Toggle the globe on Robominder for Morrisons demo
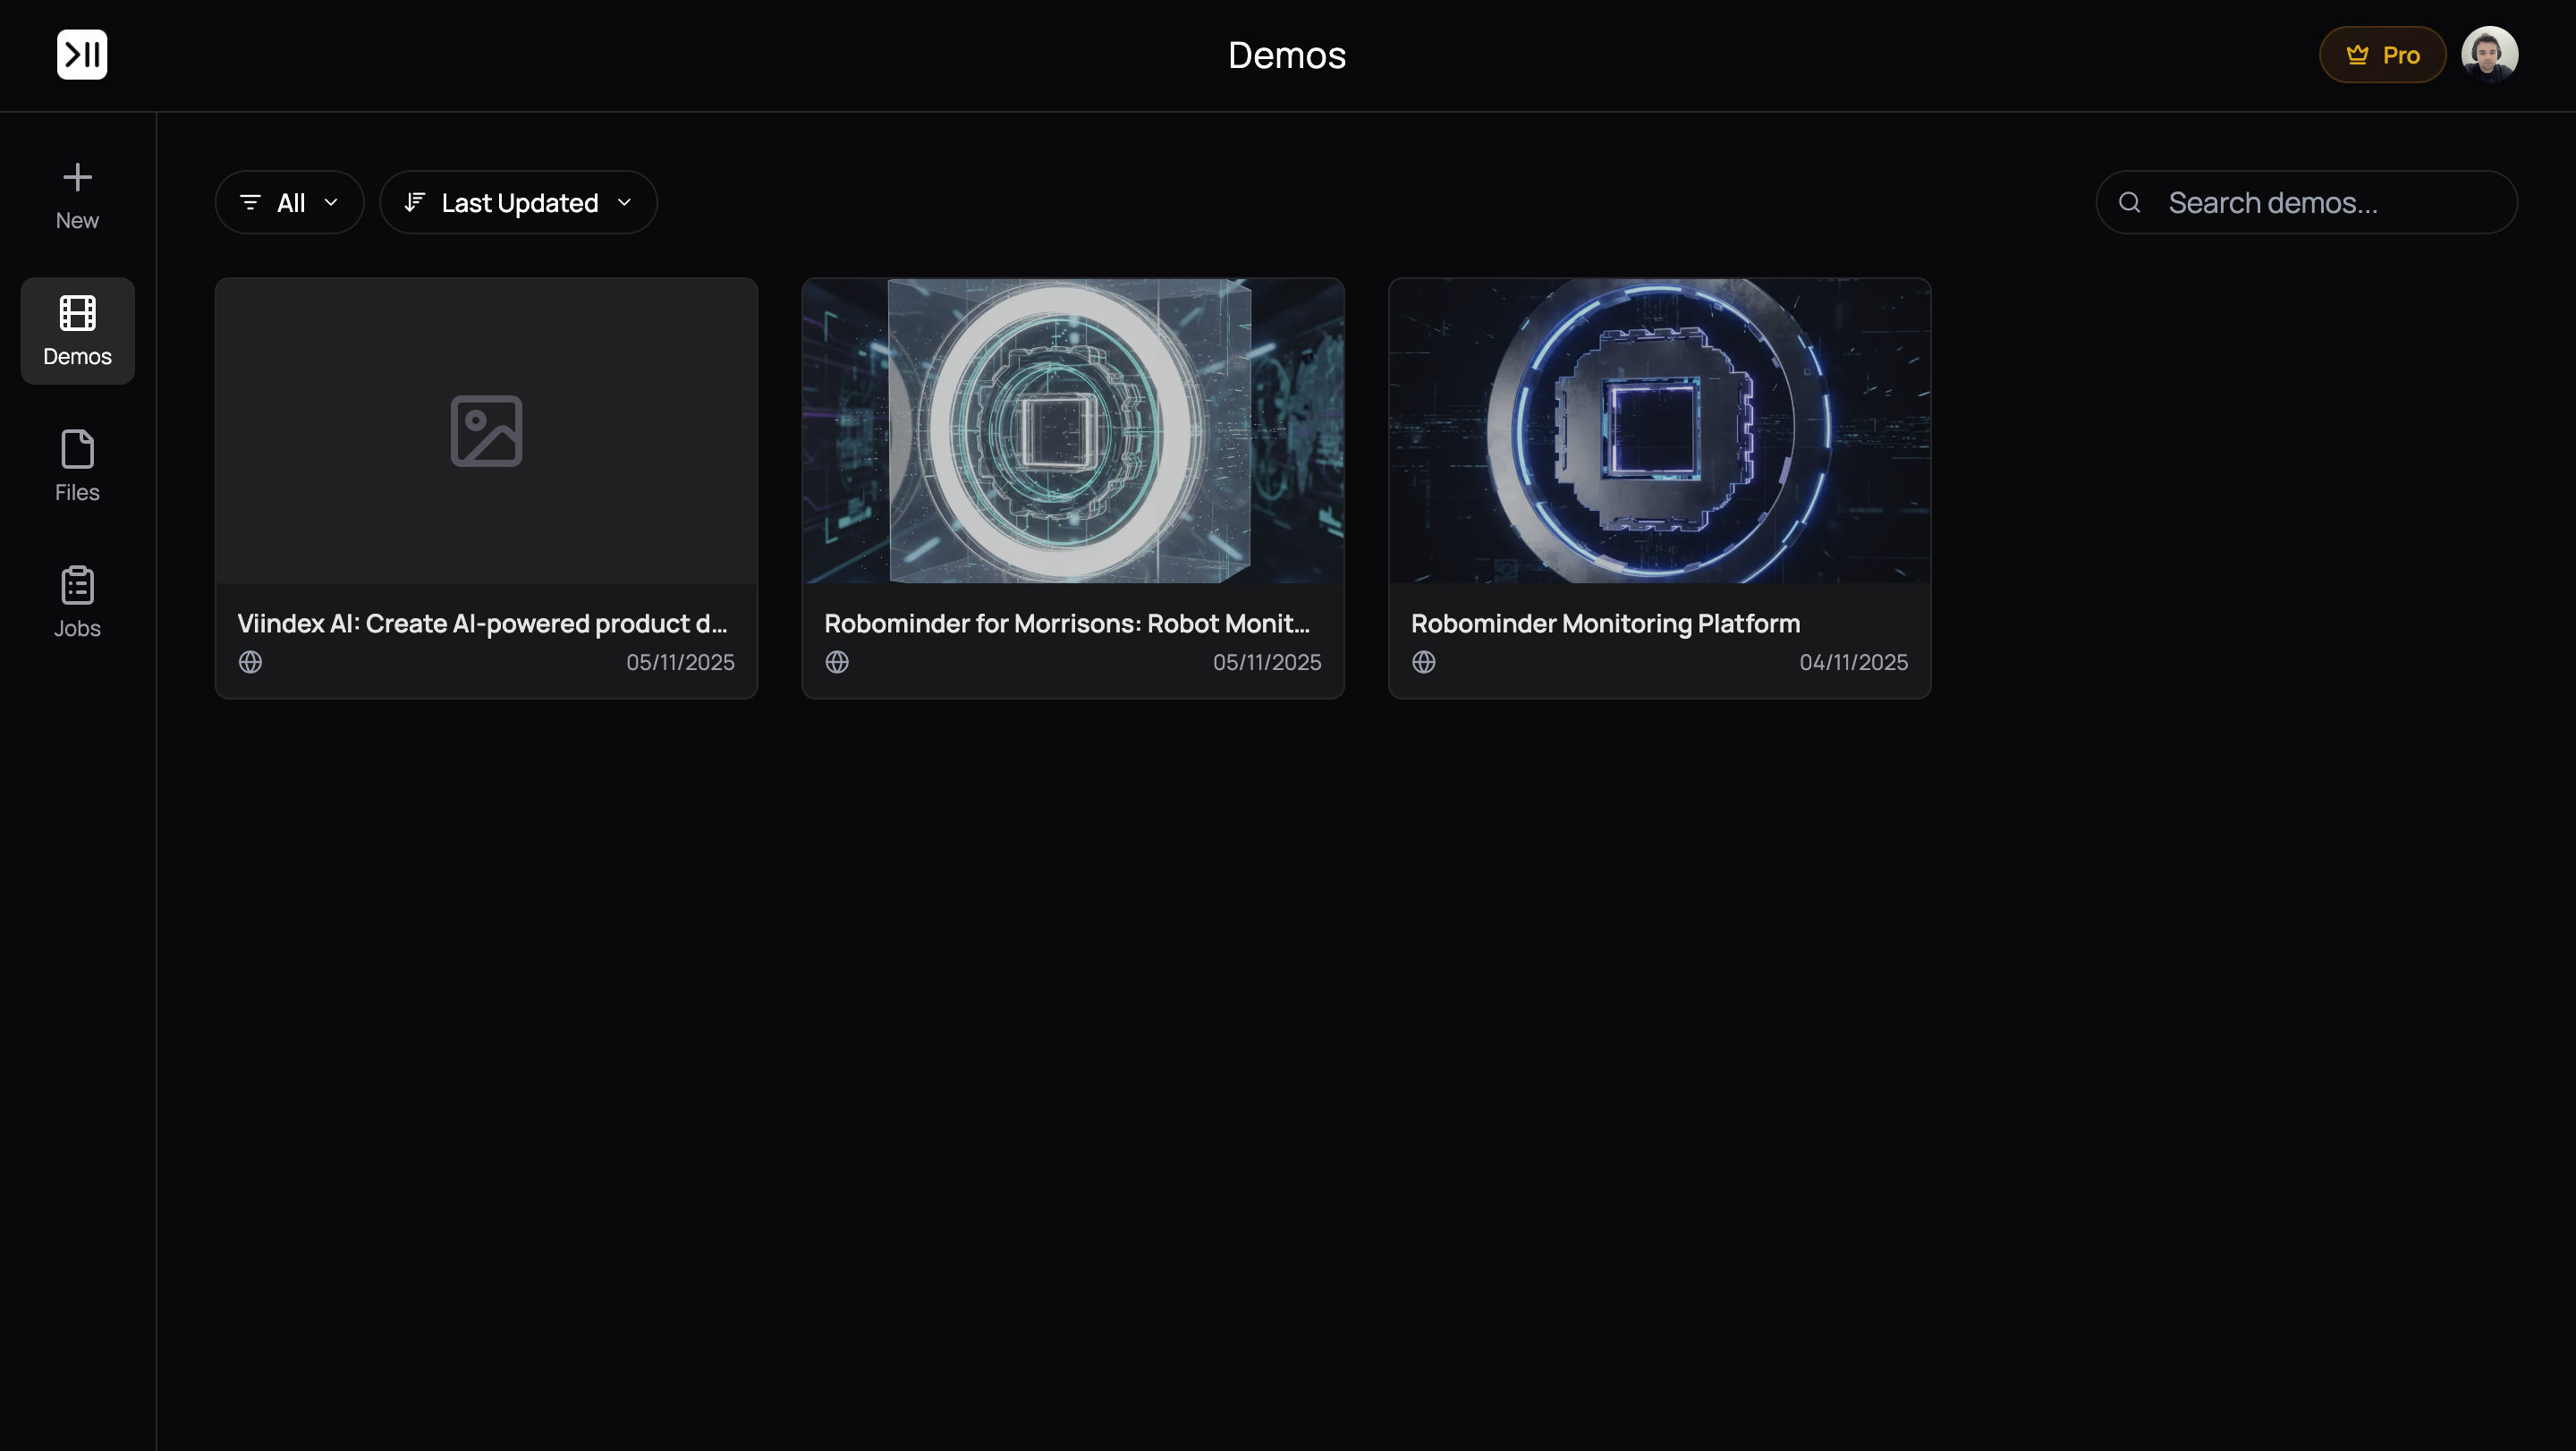2576x1451 pixels. (x=837, y=662)
